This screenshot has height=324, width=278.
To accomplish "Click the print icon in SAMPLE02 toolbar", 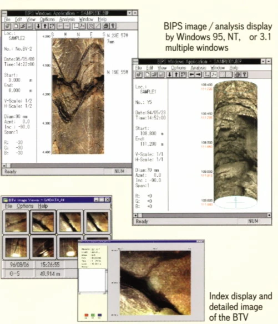I will click(105, 26).
